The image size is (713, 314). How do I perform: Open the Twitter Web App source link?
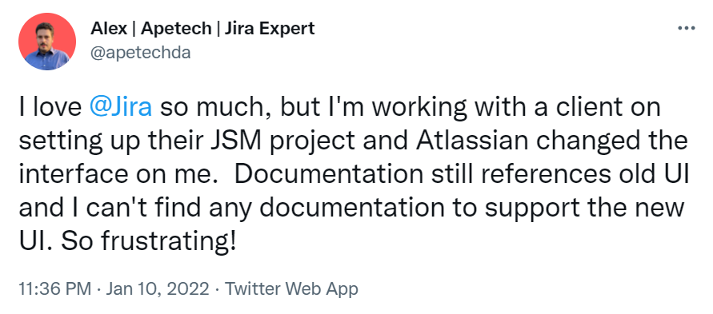(291, 289)
